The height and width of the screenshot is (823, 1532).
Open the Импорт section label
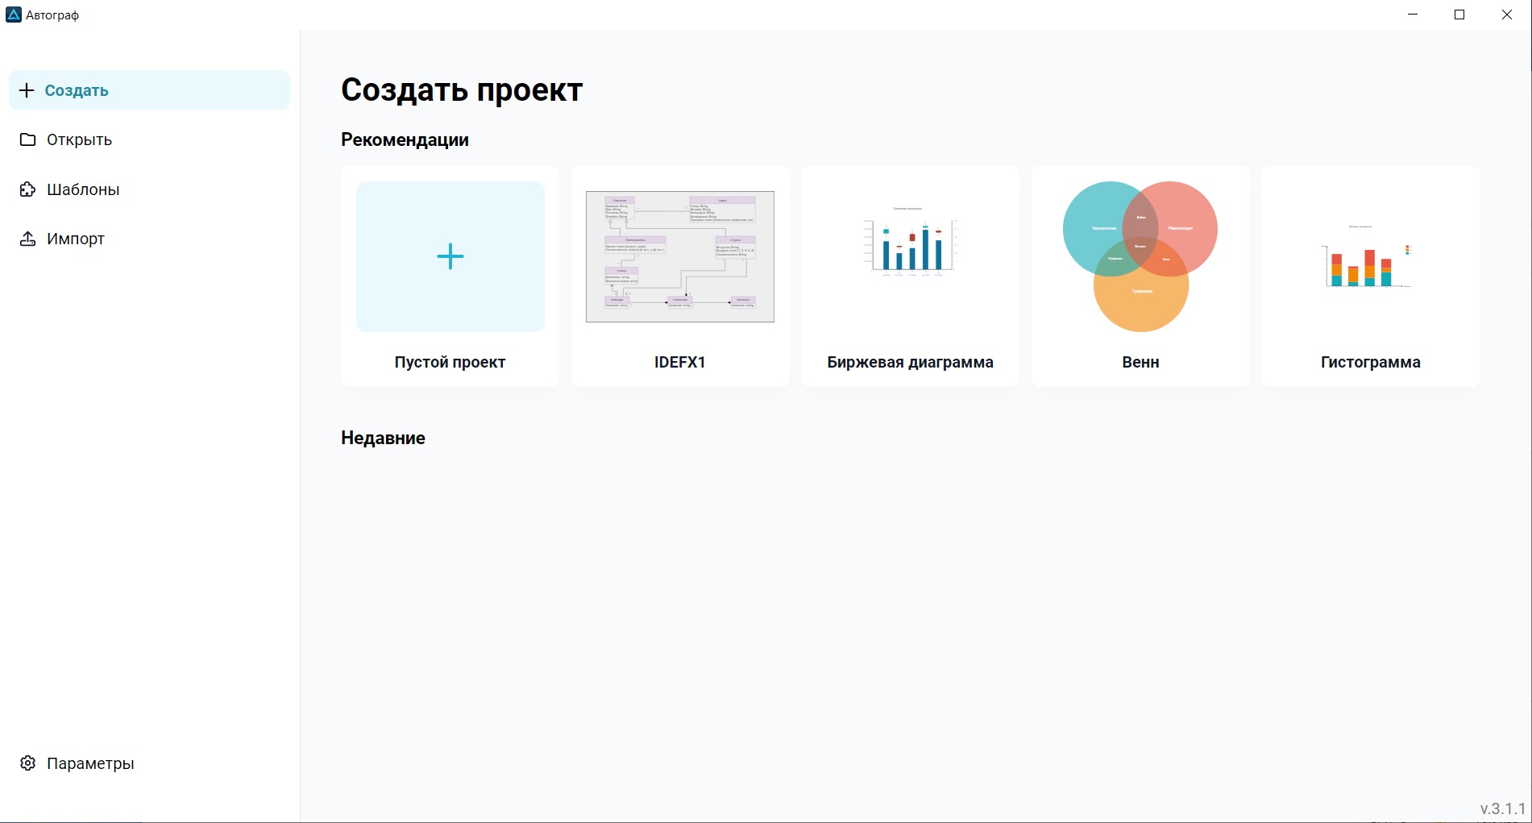(x=76, y=239)
